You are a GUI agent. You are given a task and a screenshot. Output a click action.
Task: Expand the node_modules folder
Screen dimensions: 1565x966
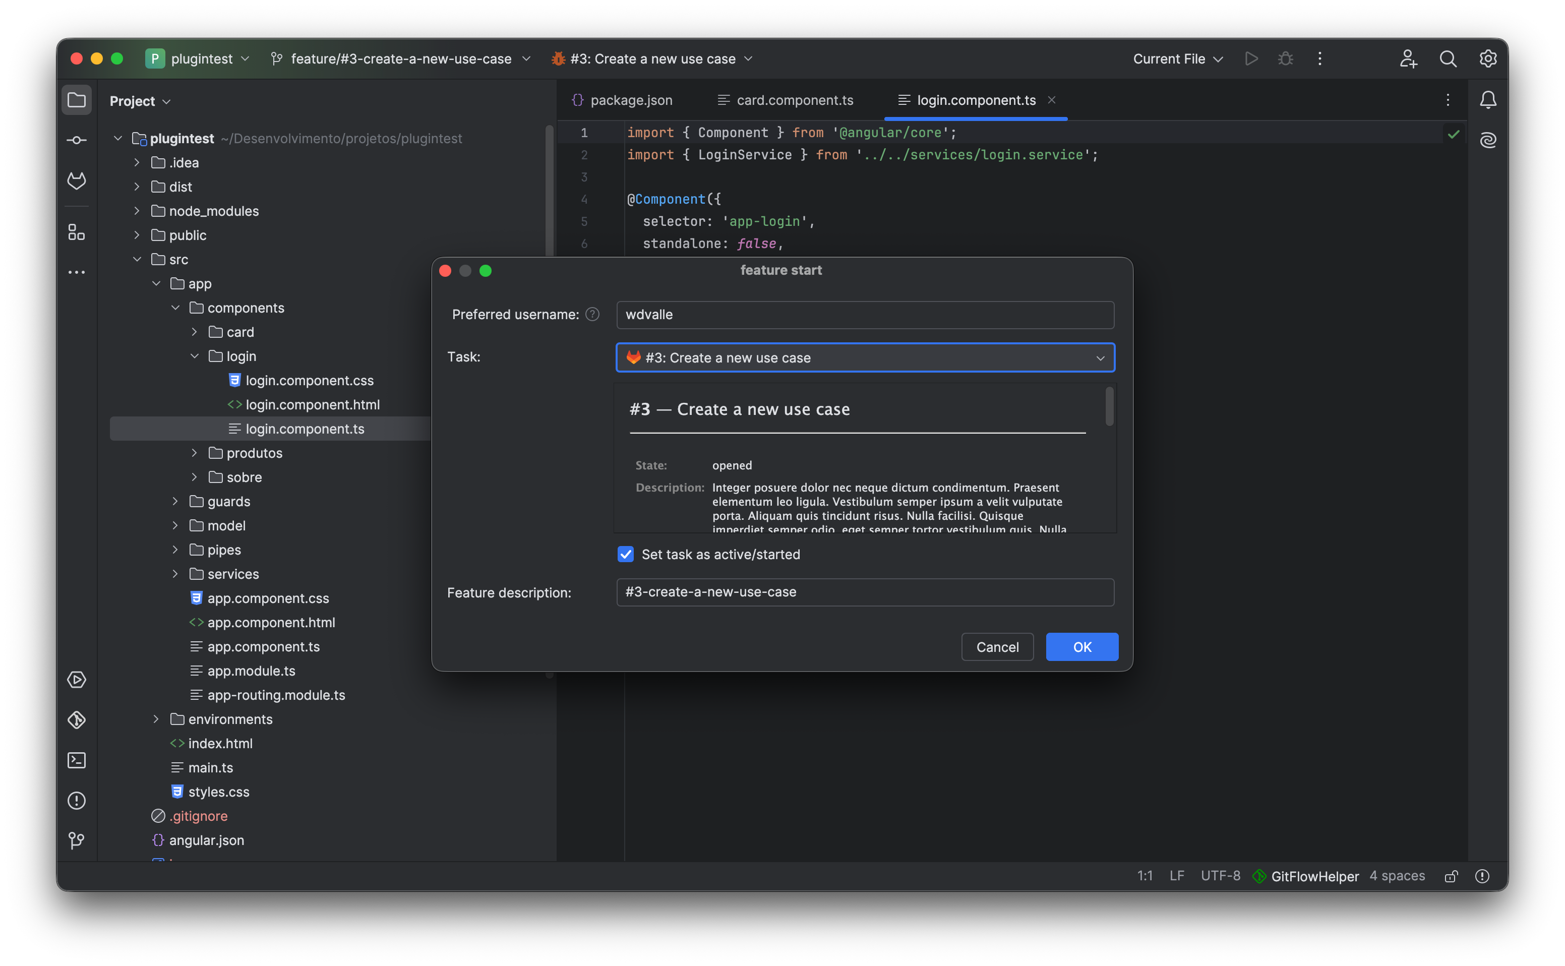coord(137,211)
